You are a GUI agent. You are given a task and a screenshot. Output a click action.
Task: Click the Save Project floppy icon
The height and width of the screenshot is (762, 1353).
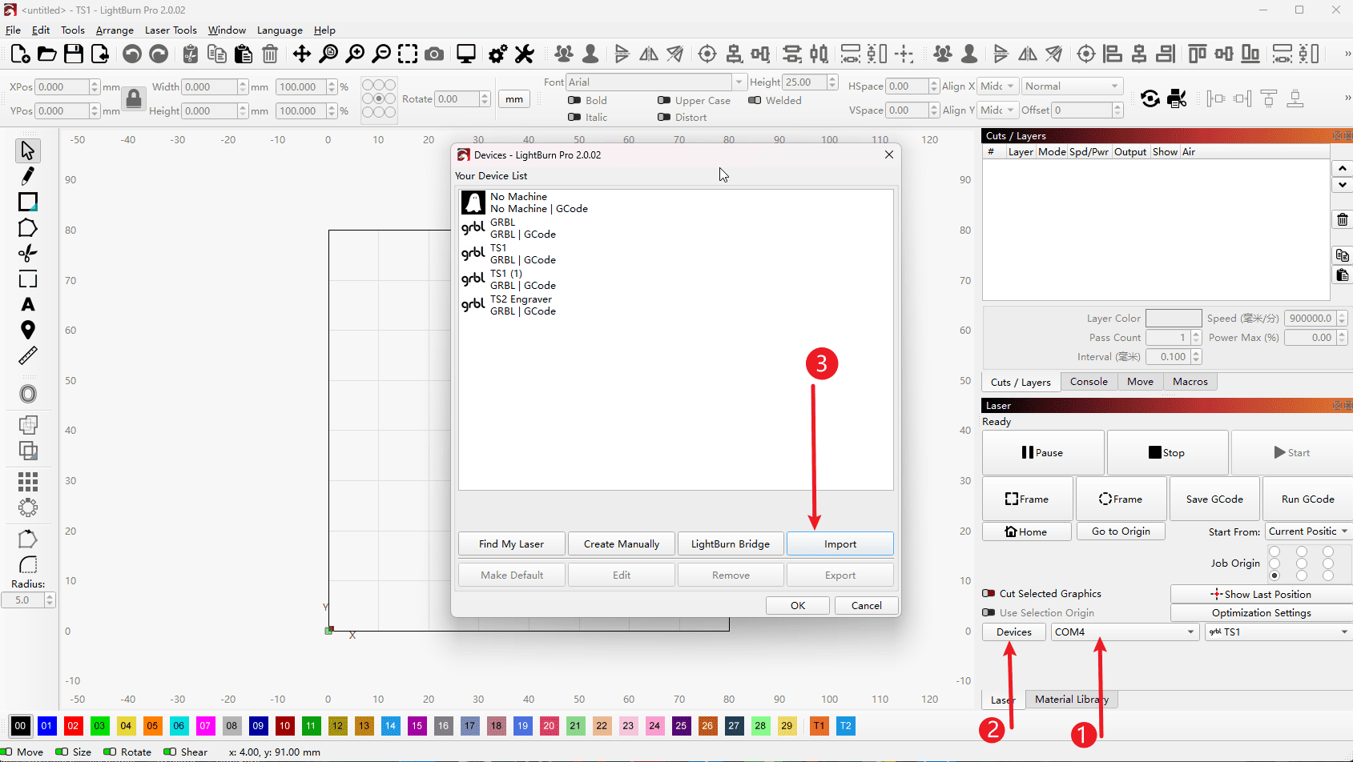coord(74,54)
